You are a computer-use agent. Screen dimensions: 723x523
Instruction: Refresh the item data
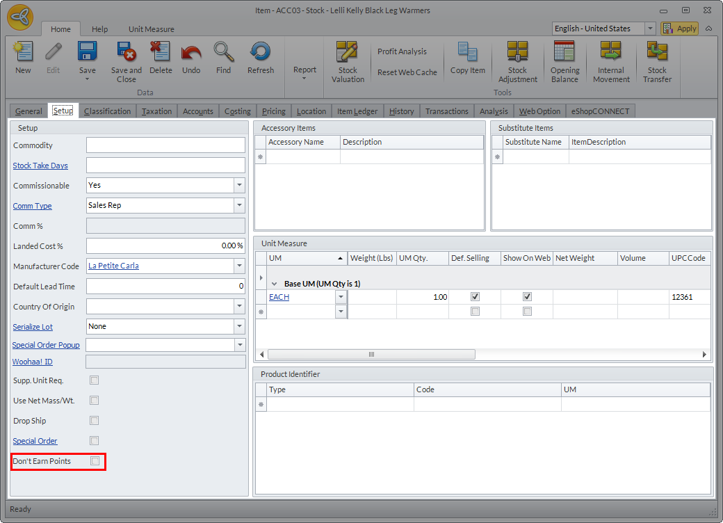pos(261,57)
